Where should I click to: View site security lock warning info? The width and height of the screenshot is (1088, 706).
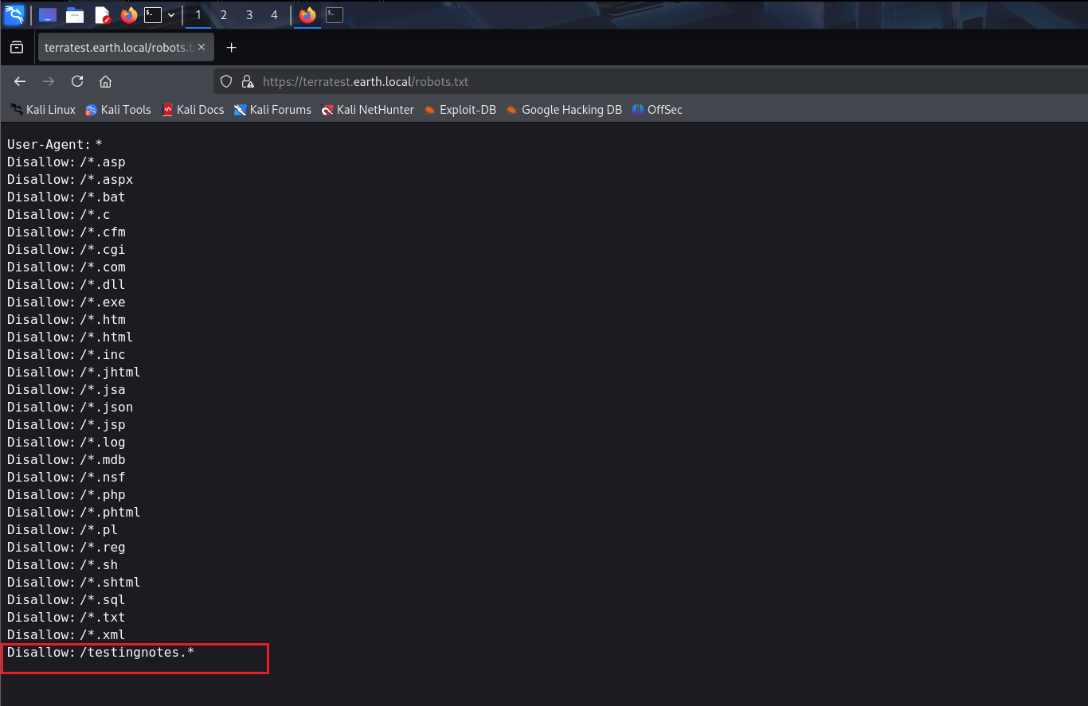[x=247, y=81]
